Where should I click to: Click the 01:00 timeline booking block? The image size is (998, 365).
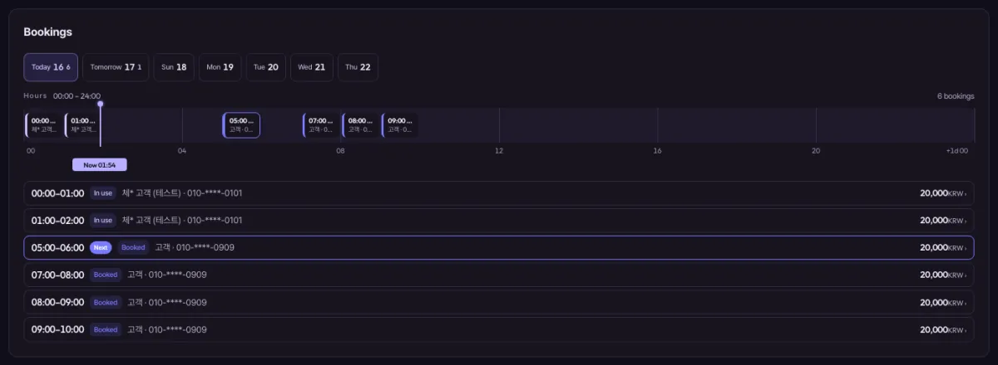(x=82, y=125)
